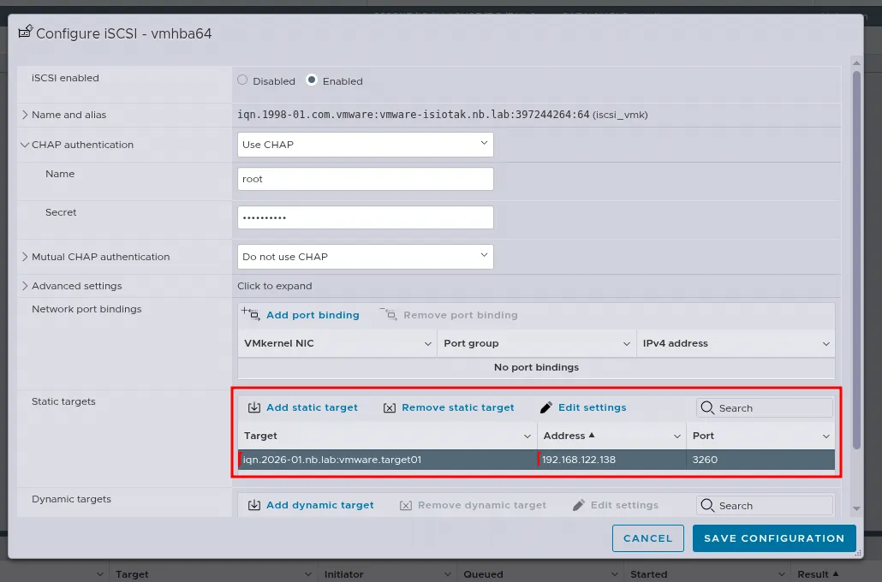Expand the Mutual CHAP authentication section
This screenshot has width=882, height=582.
25,257
